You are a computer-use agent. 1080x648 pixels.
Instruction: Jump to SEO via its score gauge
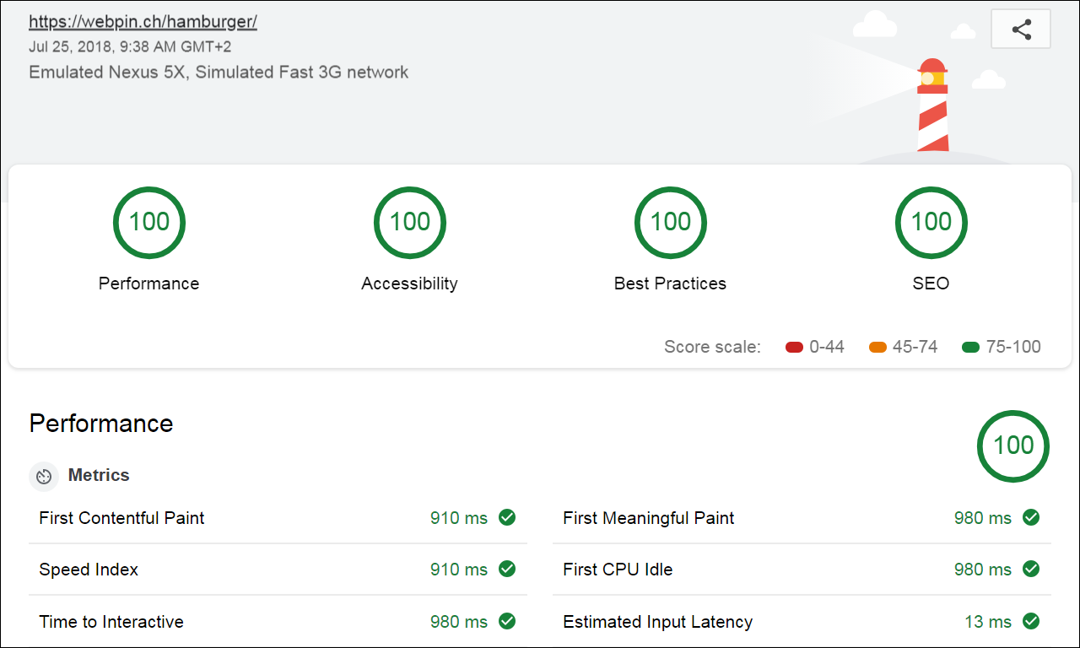tap(931, 223)
